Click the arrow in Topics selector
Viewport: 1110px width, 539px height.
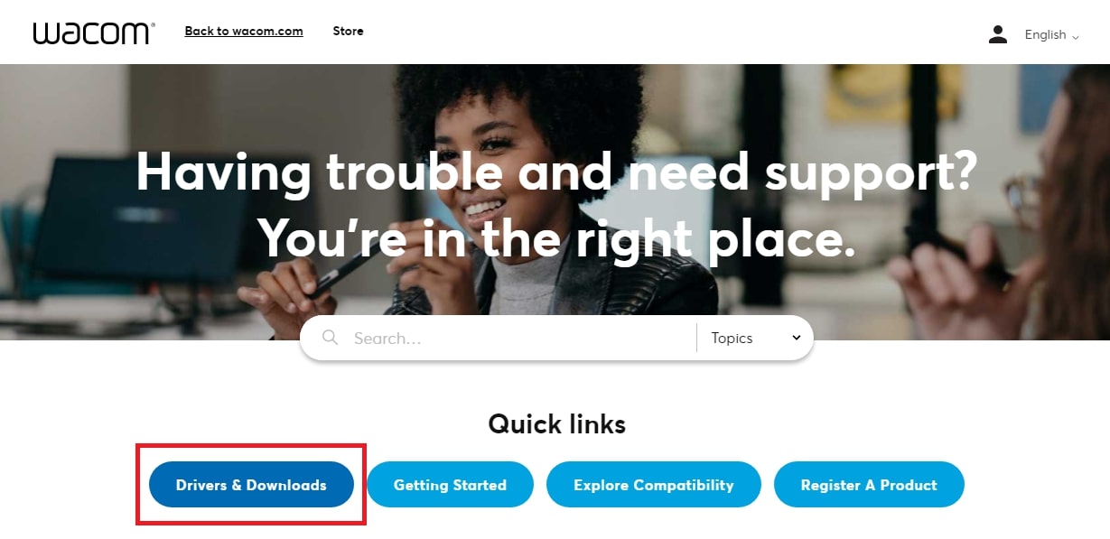(797, 338)
